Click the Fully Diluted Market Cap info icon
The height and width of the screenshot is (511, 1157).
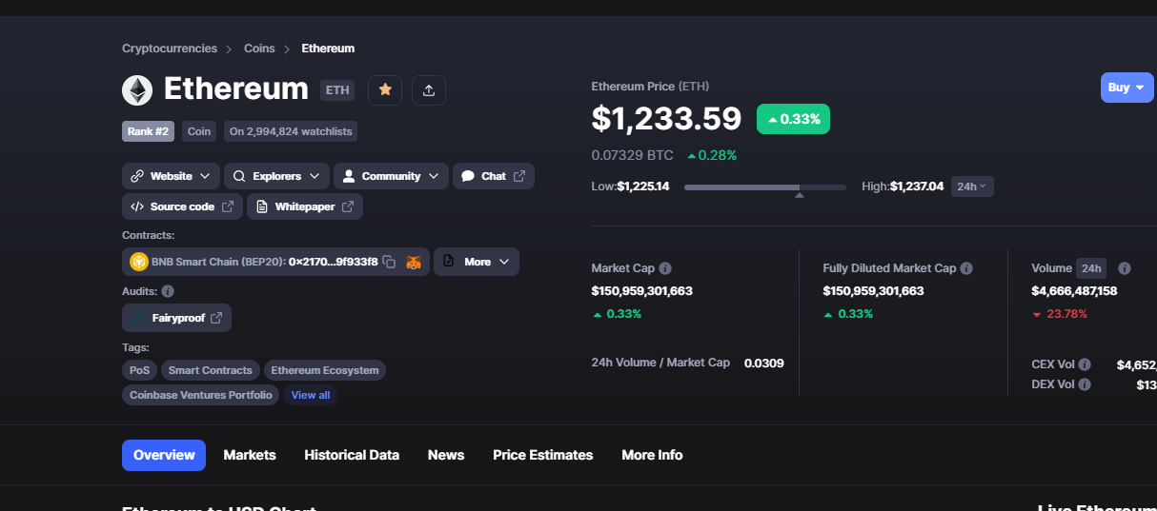[966, 268]
